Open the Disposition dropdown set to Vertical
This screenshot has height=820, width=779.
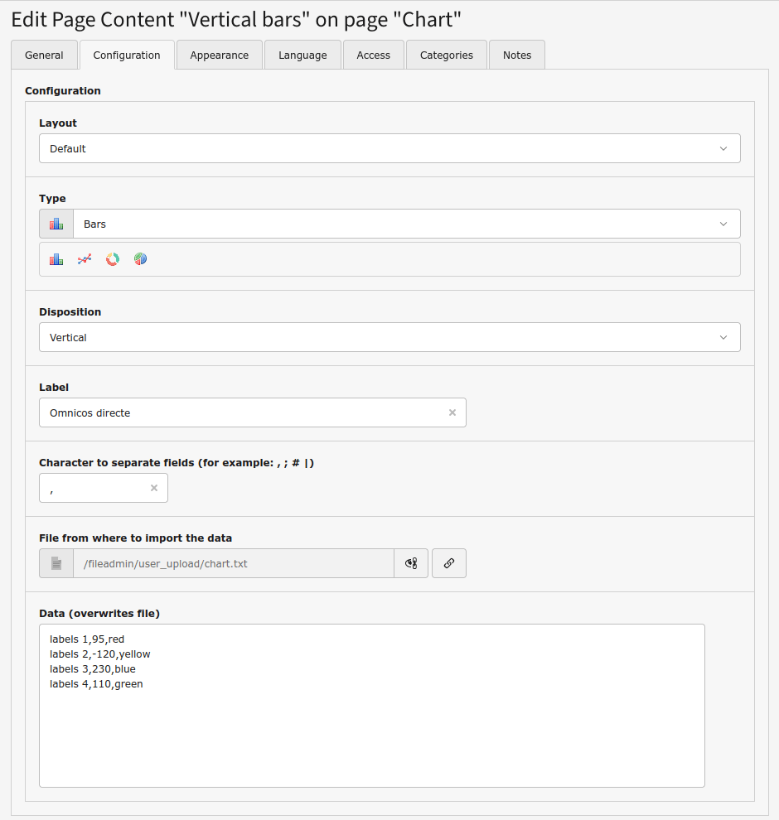click(389, 338)
